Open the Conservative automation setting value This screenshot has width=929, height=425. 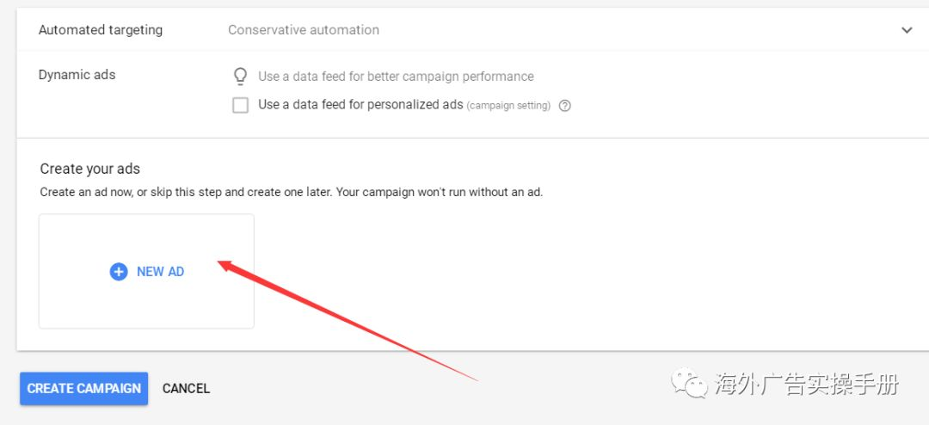click(303, 30)
